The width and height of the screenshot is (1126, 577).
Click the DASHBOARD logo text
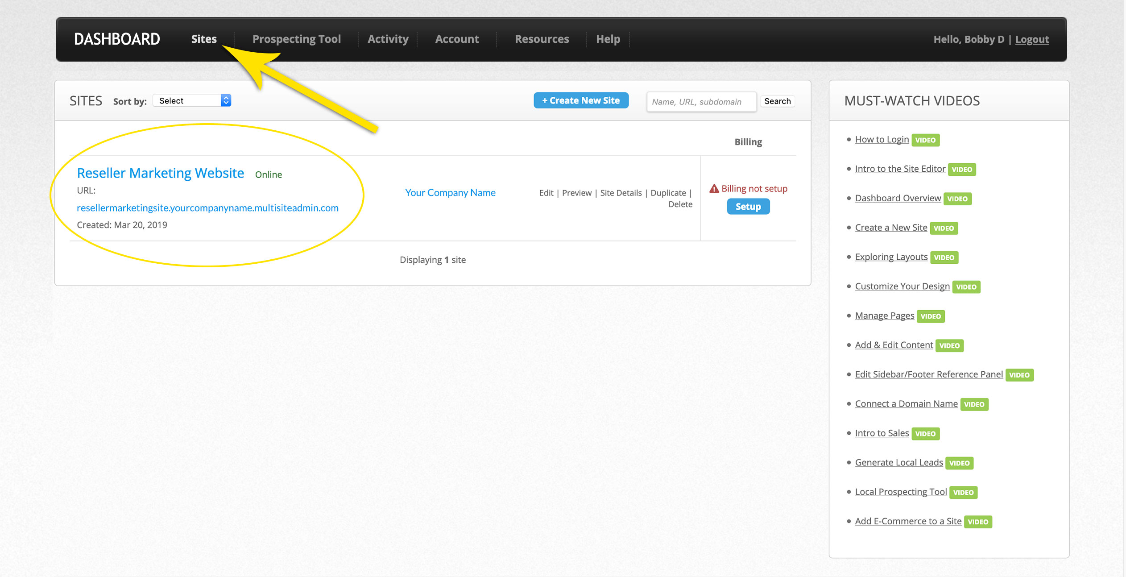[117, 39]
